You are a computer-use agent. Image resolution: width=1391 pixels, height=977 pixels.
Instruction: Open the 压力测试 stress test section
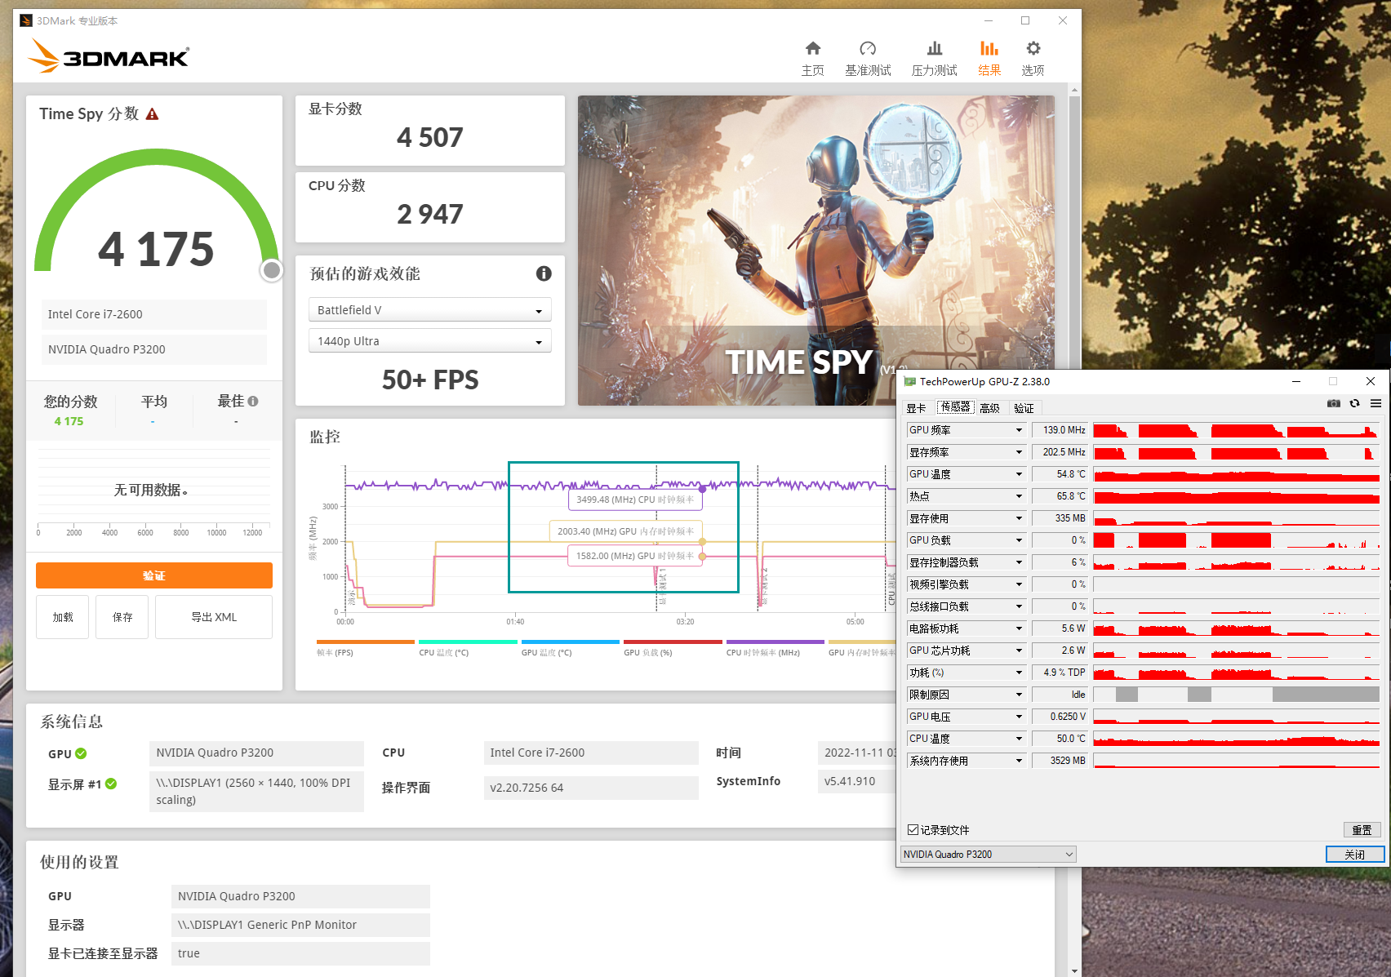935,58
